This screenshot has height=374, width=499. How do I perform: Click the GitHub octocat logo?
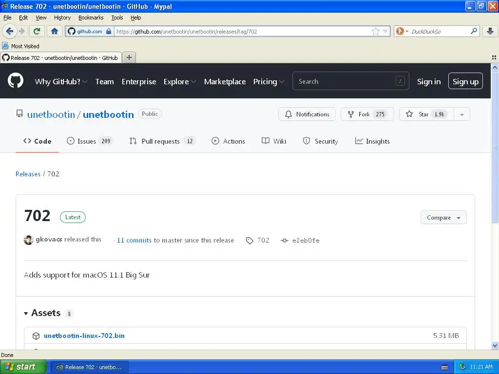pos(16,81)
